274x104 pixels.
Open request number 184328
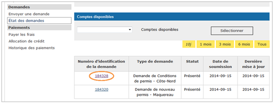click(102, 76)
